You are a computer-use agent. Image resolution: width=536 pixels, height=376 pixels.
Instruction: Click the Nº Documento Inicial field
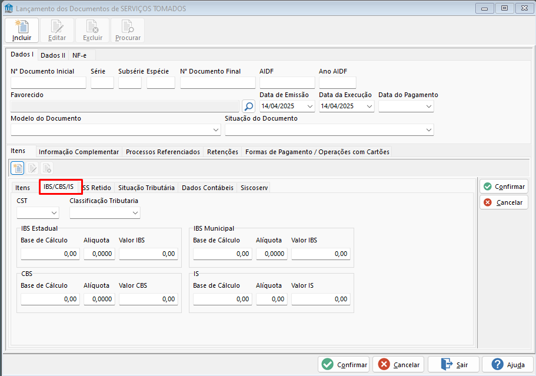click(x=49, y=83)
